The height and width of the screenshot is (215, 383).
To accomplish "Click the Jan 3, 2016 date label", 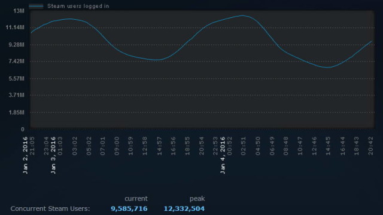I will point(53,155).
